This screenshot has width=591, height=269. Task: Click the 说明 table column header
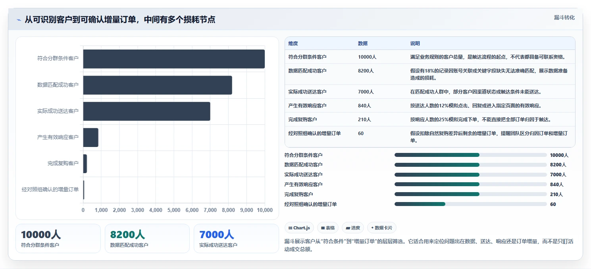[x=415, y=44]
